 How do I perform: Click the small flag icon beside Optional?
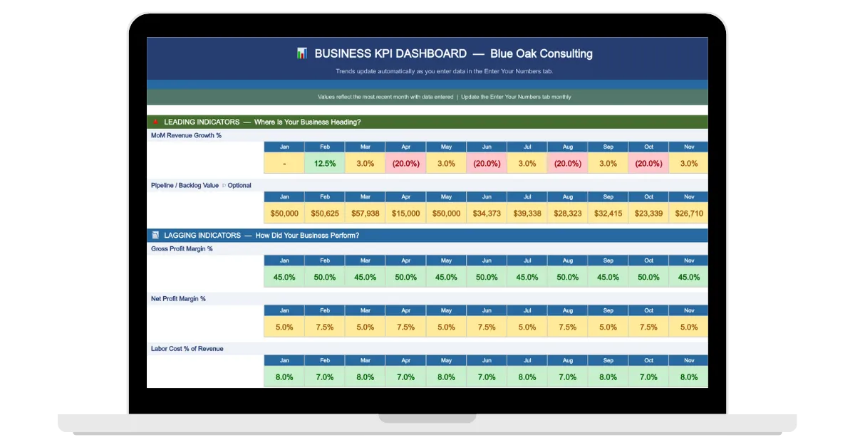(x=224, y=186)
